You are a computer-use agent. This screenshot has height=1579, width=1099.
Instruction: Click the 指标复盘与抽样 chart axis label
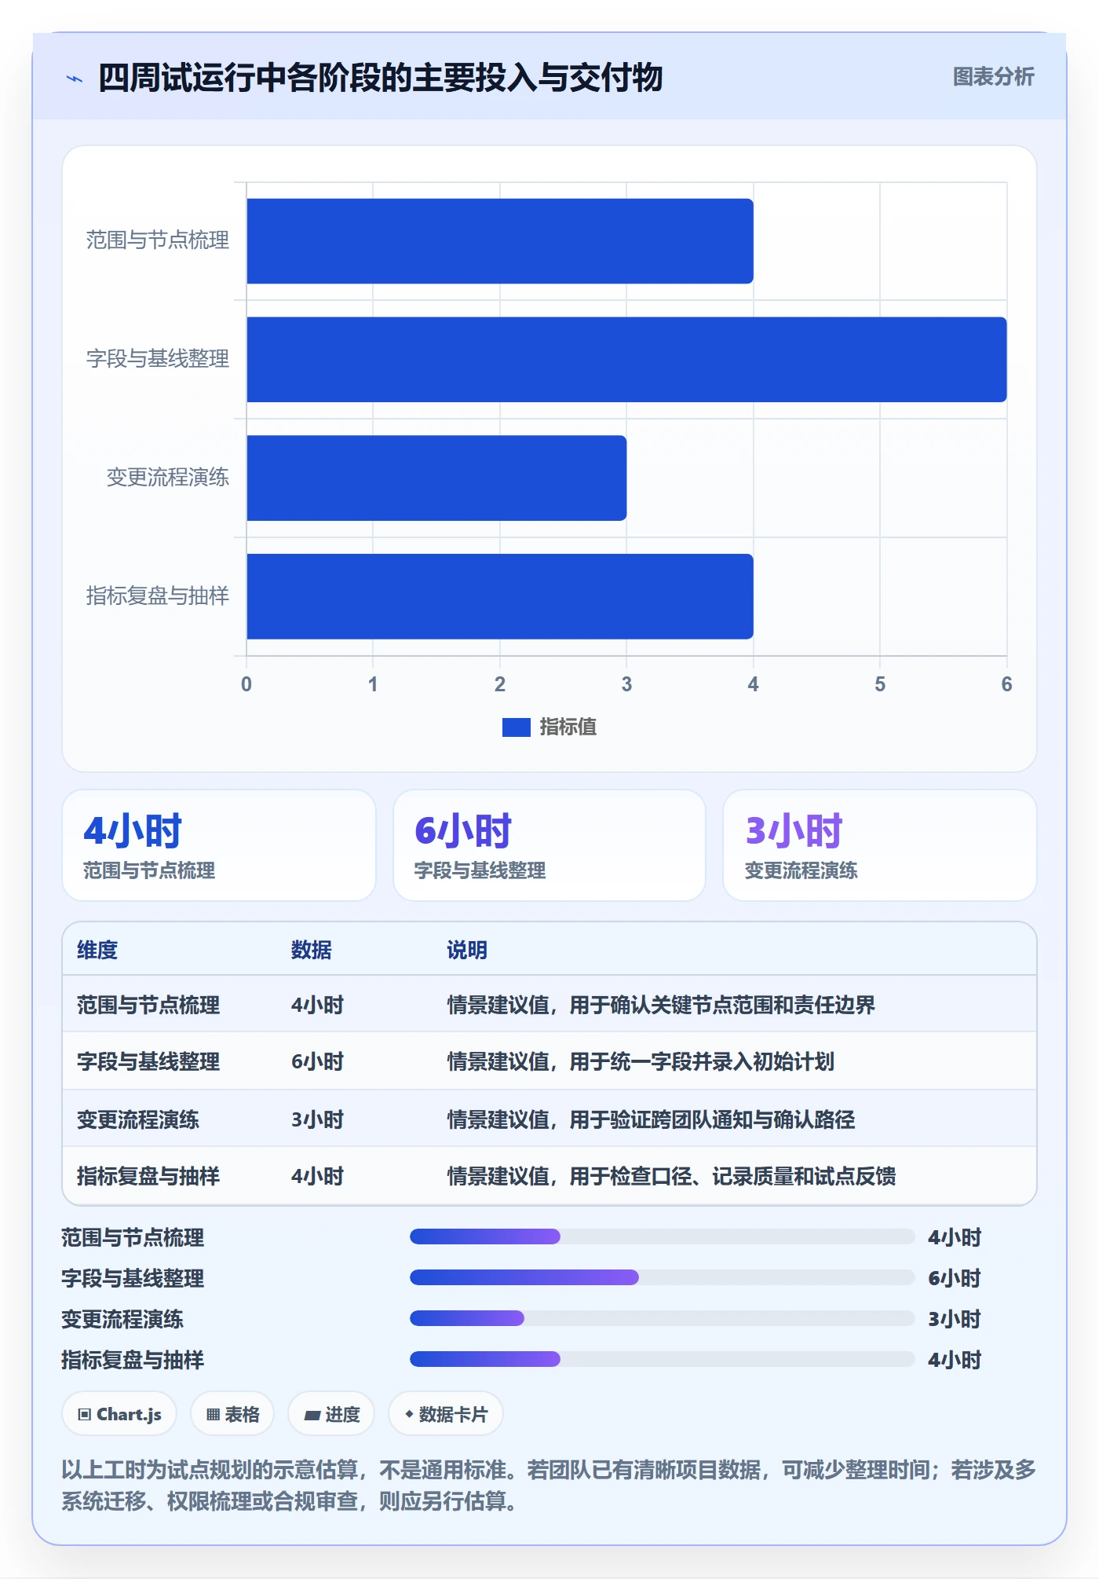click(158, 596)
